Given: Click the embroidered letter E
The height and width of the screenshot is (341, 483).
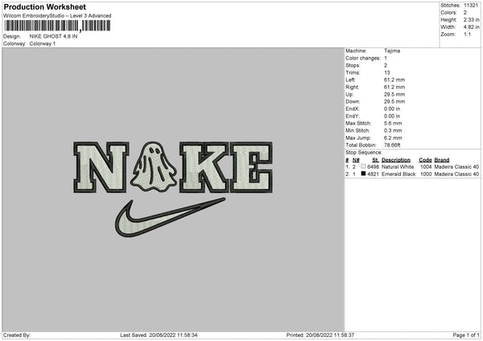Looking at the screenshot, I should coord(251,167).
